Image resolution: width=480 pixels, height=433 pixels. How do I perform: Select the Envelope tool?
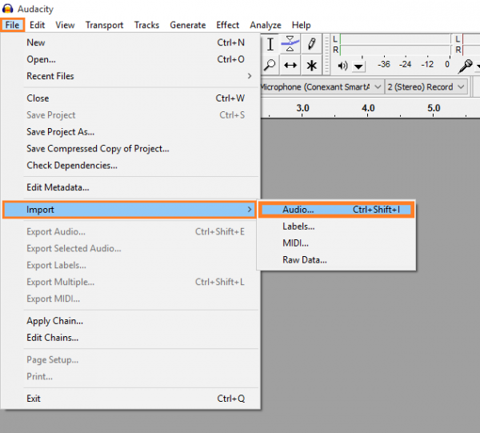[x=290, y=44]
